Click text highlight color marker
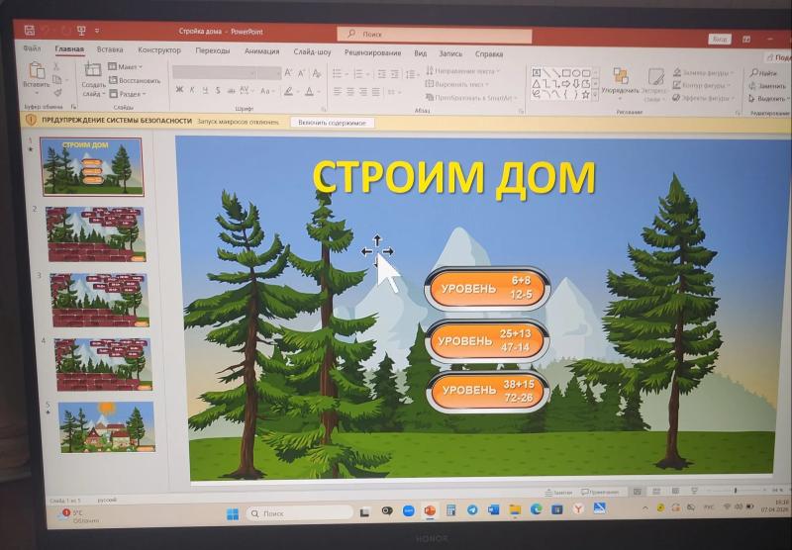Screen dimensions: 792x550 (288, 91)
